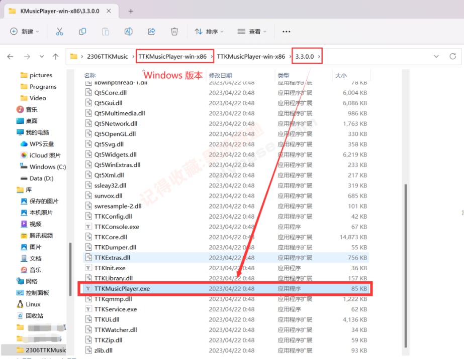Image resolution: width=464 pixels, height=359 pixels.
Task: Open the 查看 view dropdown
Action: 252,32
